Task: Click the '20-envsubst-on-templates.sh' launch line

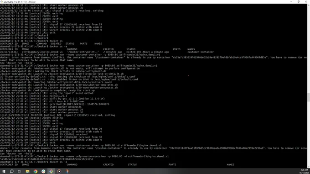Action: pos(59,85)
